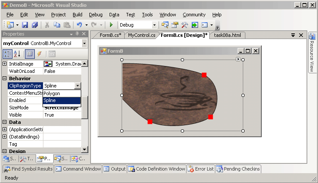318x183 pixels.
Task: Click the WaitOnLoad property value False
Action: coord(62,71)
